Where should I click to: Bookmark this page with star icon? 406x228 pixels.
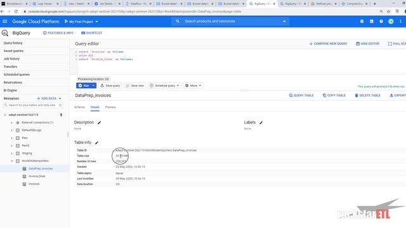pyautogui.click(x=388, y=11)
